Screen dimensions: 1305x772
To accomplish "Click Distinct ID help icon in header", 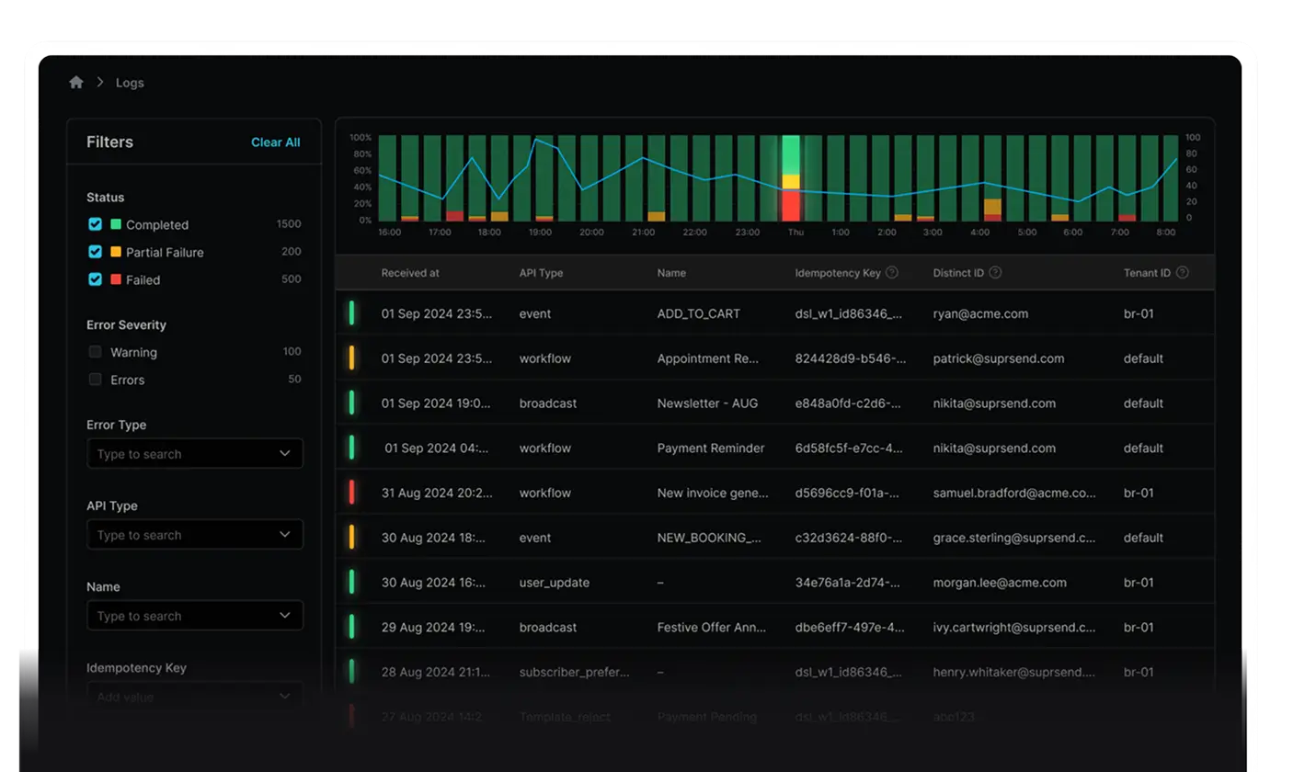I will (995, 273).
